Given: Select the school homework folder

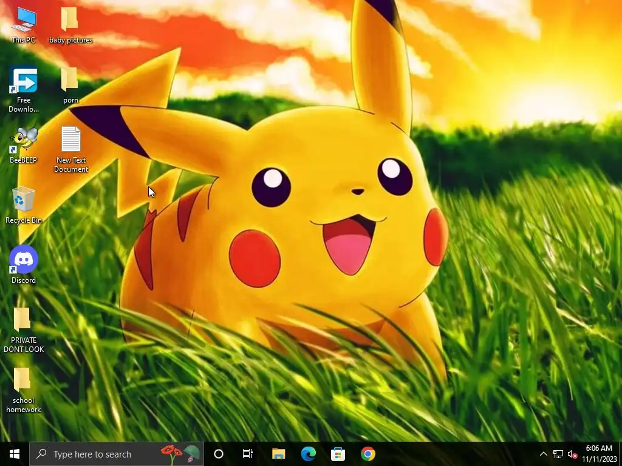Looking at the screenshot, I should [24, 390].
